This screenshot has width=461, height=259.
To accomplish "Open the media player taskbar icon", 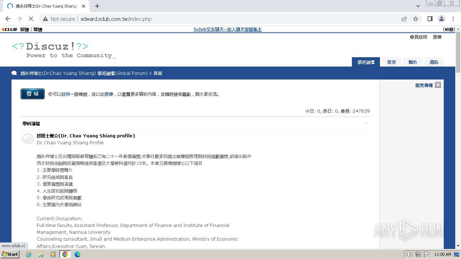I will click(53, 254).
